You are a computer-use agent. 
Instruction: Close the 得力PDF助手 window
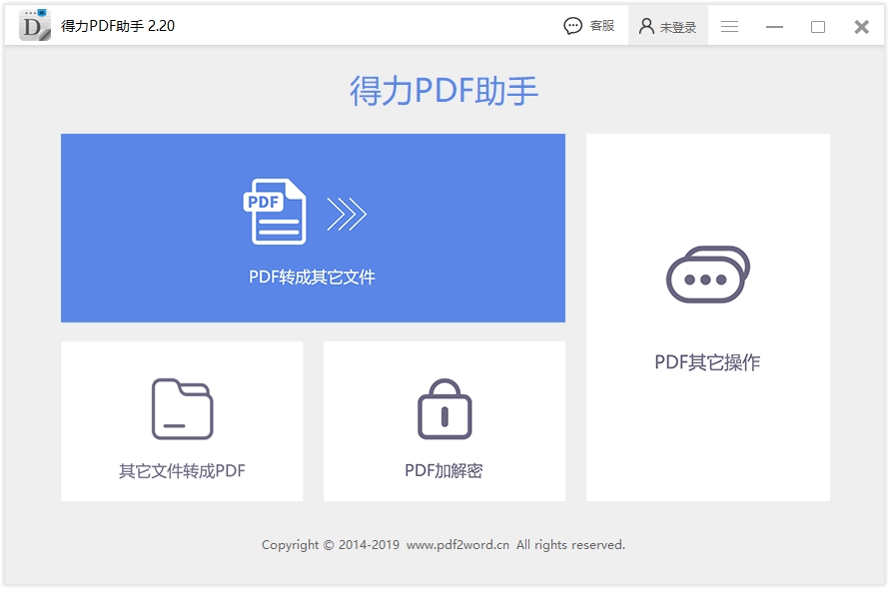point(861,27)
